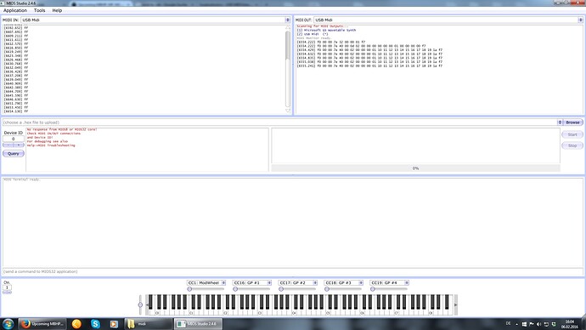
Task: Click the 'MIOS Terminal ready.' text
Action: [x=21, y=179]
